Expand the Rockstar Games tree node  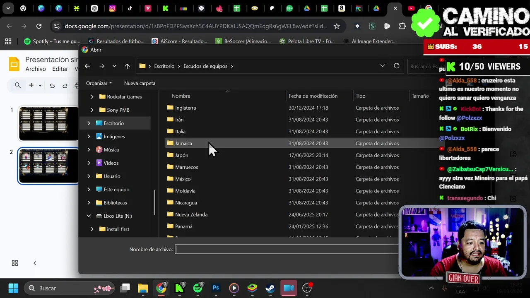[x=92, y=97]
